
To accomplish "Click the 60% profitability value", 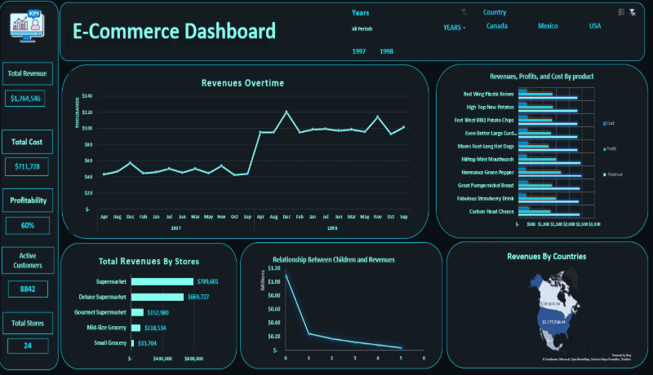I will click(28, 225).
